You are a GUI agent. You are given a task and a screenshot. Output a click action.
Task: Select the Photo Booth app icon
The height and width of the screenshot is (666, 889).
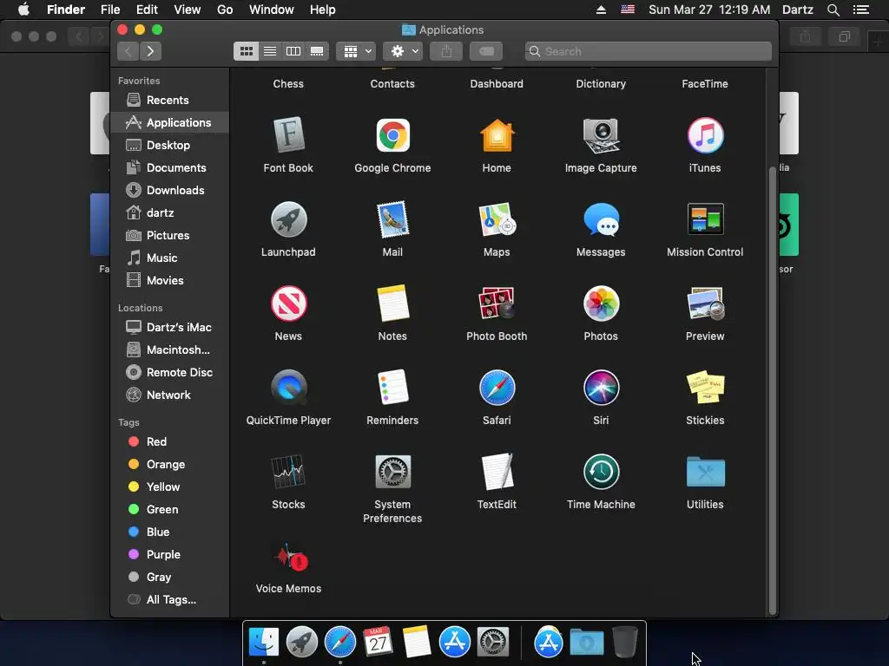click(x=497, y=304)
